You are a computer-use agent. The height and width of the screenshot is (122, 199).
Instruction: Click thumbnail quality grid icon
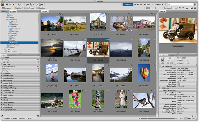point(147,8)
